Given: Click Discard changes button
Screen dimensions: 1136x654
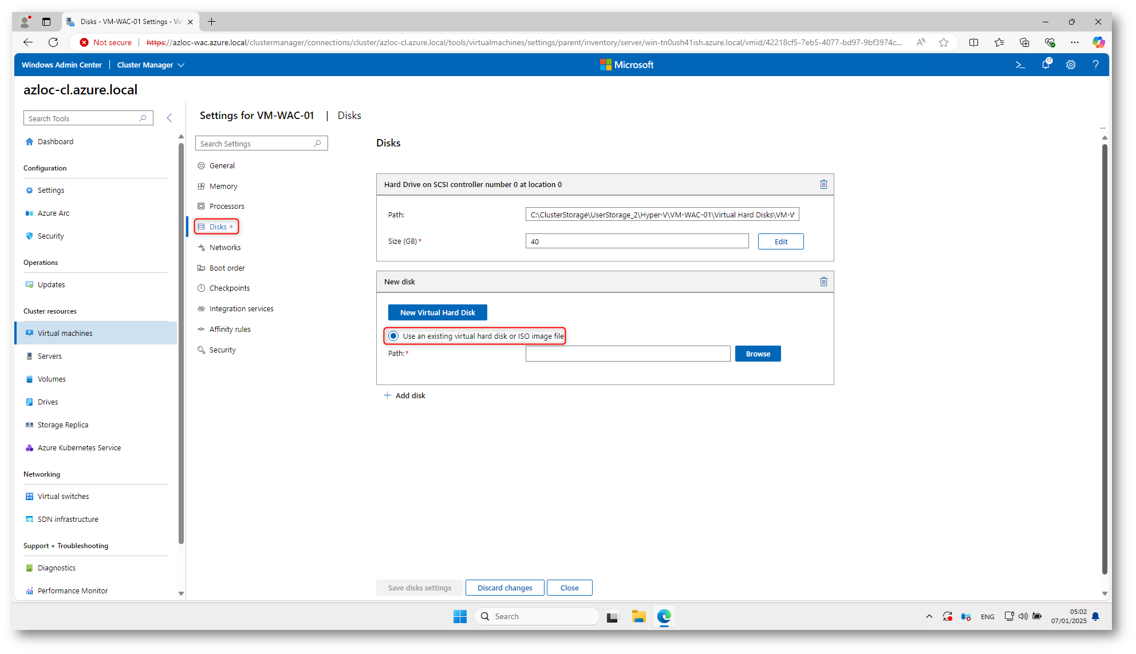Looking at the screenshot, I should 504,588.
